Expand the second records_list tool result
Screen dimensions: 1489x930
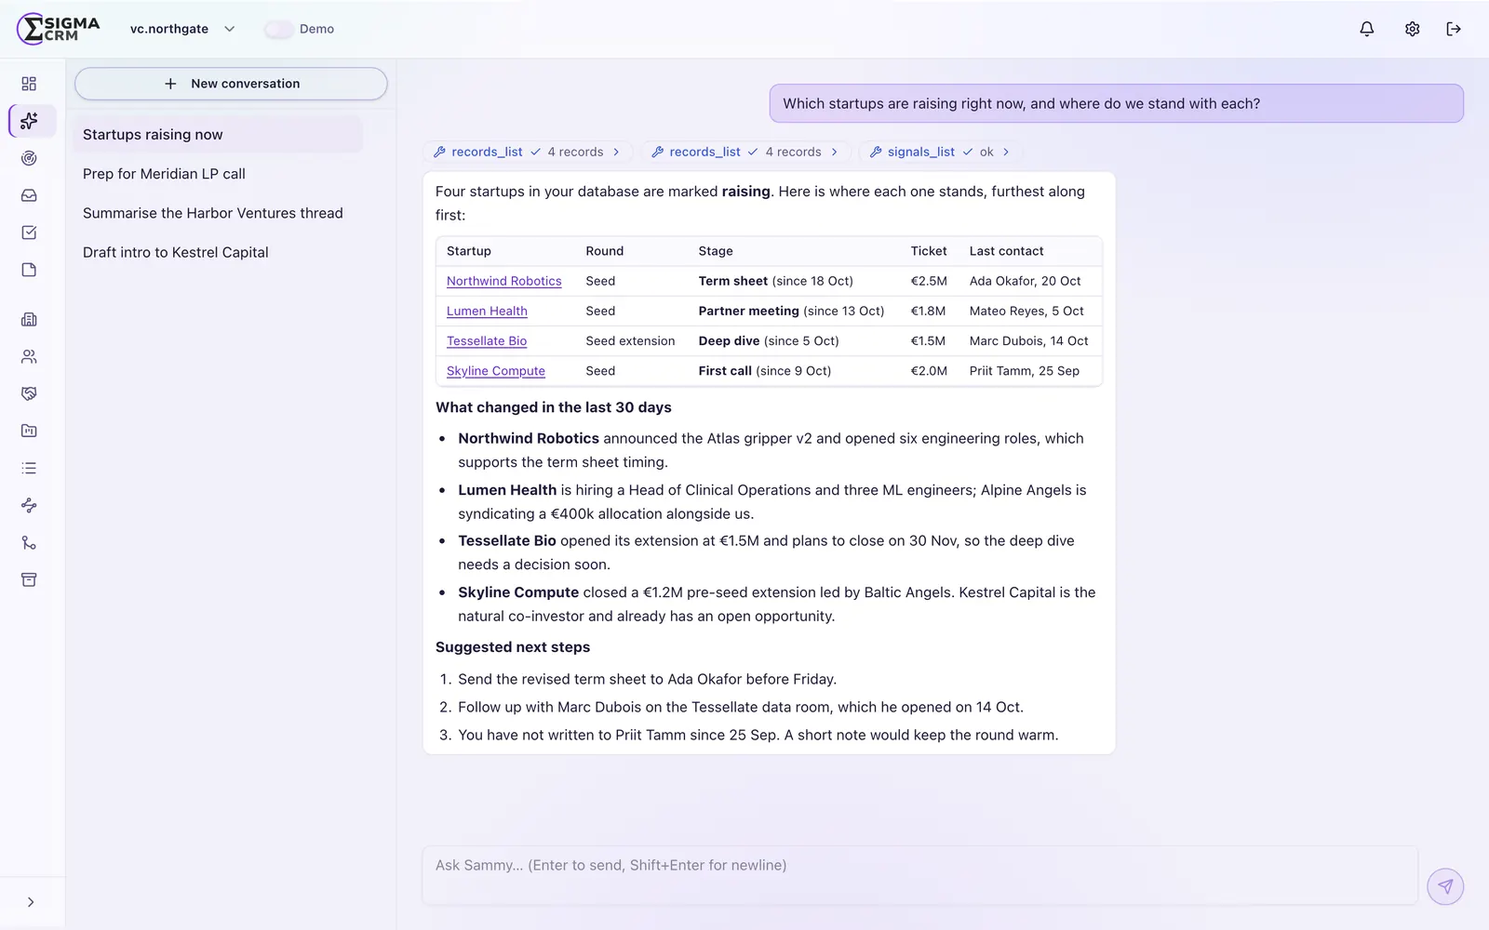pyautogui.click(x=745, y=152)
